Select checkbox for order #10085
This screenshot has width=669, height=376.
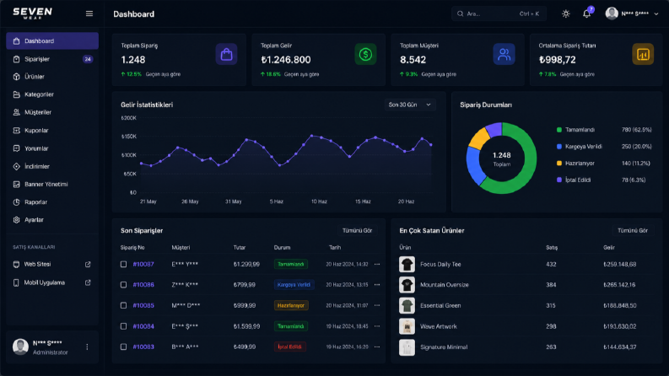(123, 305)
